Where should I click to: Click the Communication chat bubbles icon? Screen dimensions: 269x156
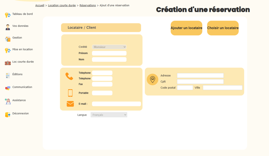[x=8, y=88]
